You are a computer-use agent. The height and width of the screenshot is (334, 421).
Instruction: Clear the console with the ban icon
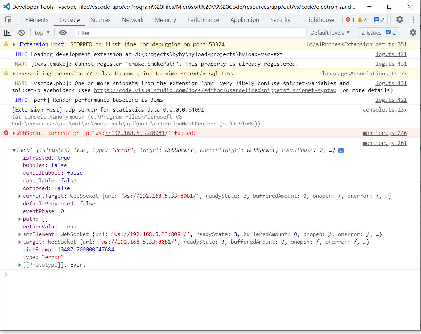[x=22, y=33]
